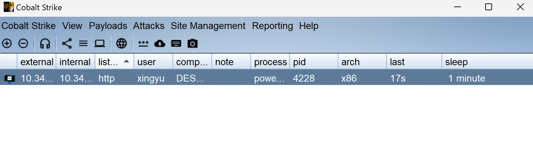Sort by the sleep column header
Image resolution: width=533 pixels, height=158 pixels.
pos(488,62)
